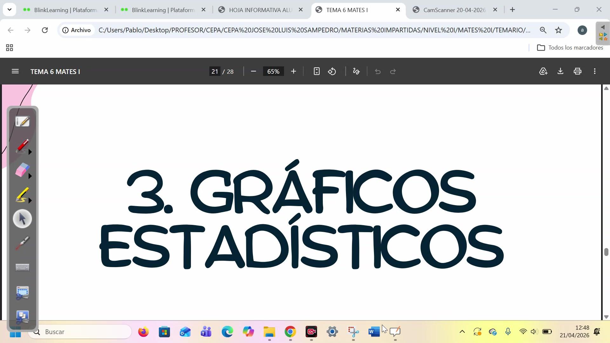Expand red pen options arrow
This screenshot has height=343, width=610.
[x=30, y=152]
